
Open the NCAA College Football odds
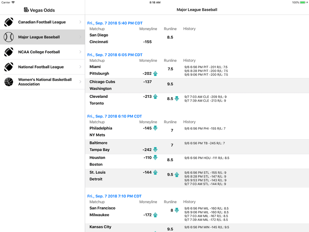[42, 52]
